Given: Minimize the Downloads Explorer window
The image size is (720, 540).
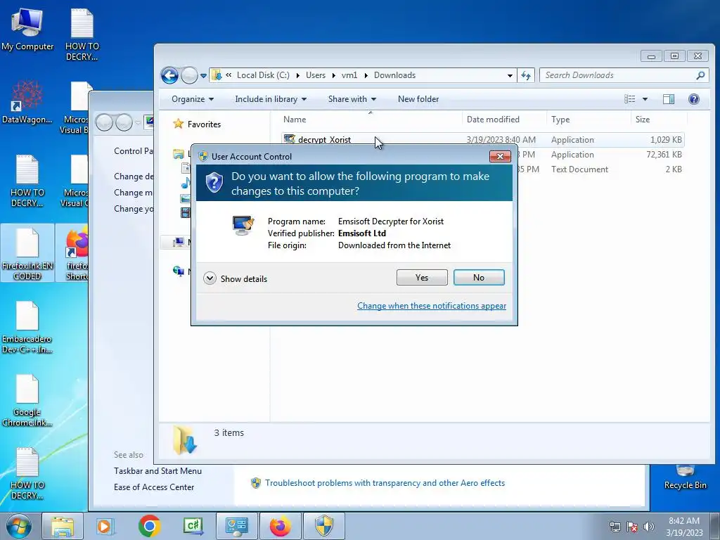Looking at the screenshot, I should tap(651, 56).
